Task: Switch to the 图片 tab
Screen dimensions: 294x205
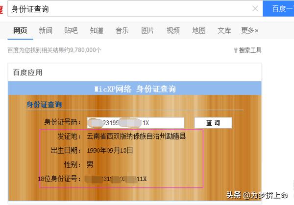Action: pyautogui.click(x=147, y=30)
